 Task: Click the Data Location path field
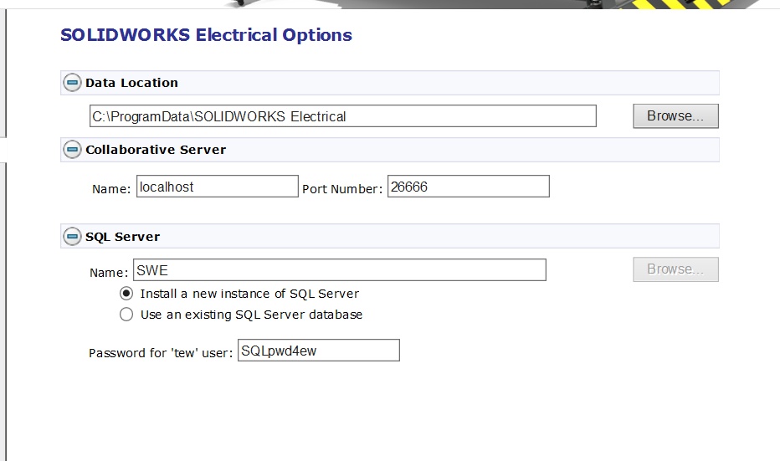pos(342,116)
